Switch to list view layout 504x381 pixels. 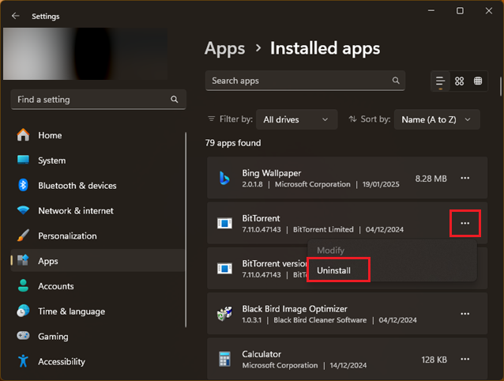[440, 81]
